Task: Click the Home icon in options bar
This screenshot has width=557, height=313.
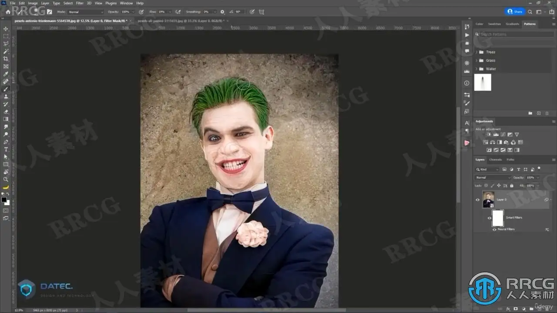Action: coord(7,12)
